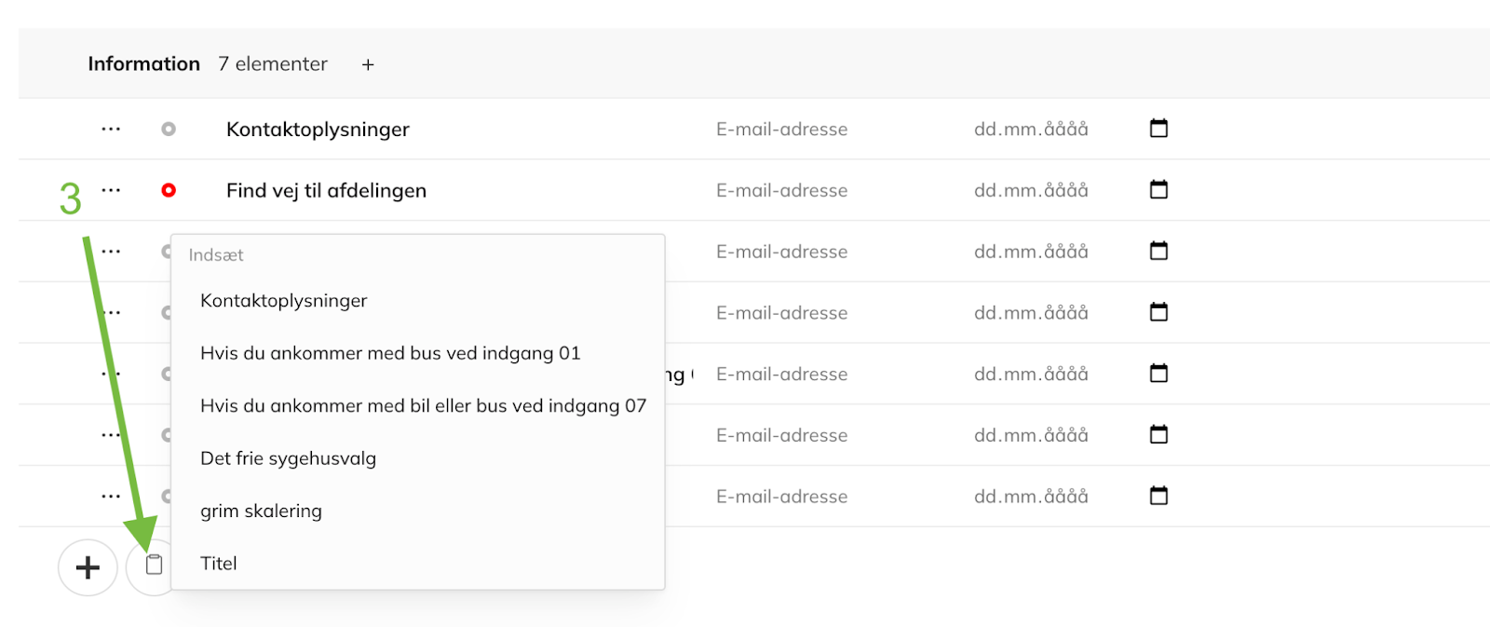Click the Find vej til afdelingen row title
1490x627 pixels.
(326, 190)
